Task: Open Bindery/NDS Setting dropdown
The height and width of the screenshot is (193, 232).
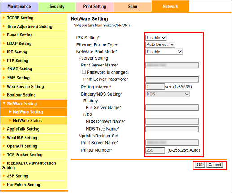Action: [167, 94]
